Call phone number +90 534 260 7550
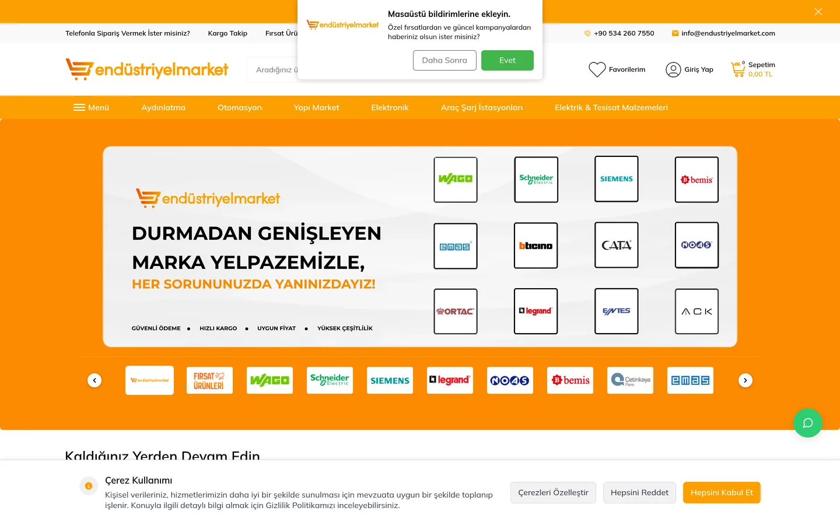 click(619, 33)
